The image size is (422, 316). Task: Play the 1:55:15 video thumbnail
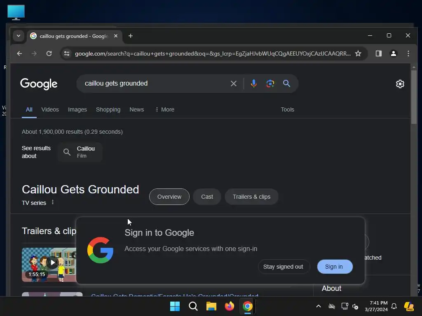49,265
